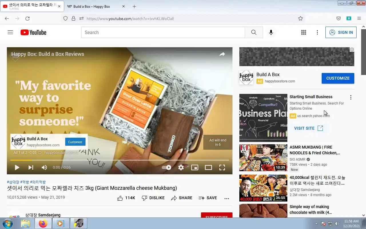This screenshot has width=366, height=229.
Task: Go to the YouTube home logo
Action: (33, 32)
